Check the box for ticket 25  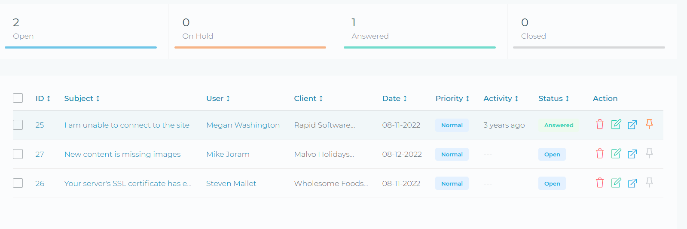click(18, 125)
